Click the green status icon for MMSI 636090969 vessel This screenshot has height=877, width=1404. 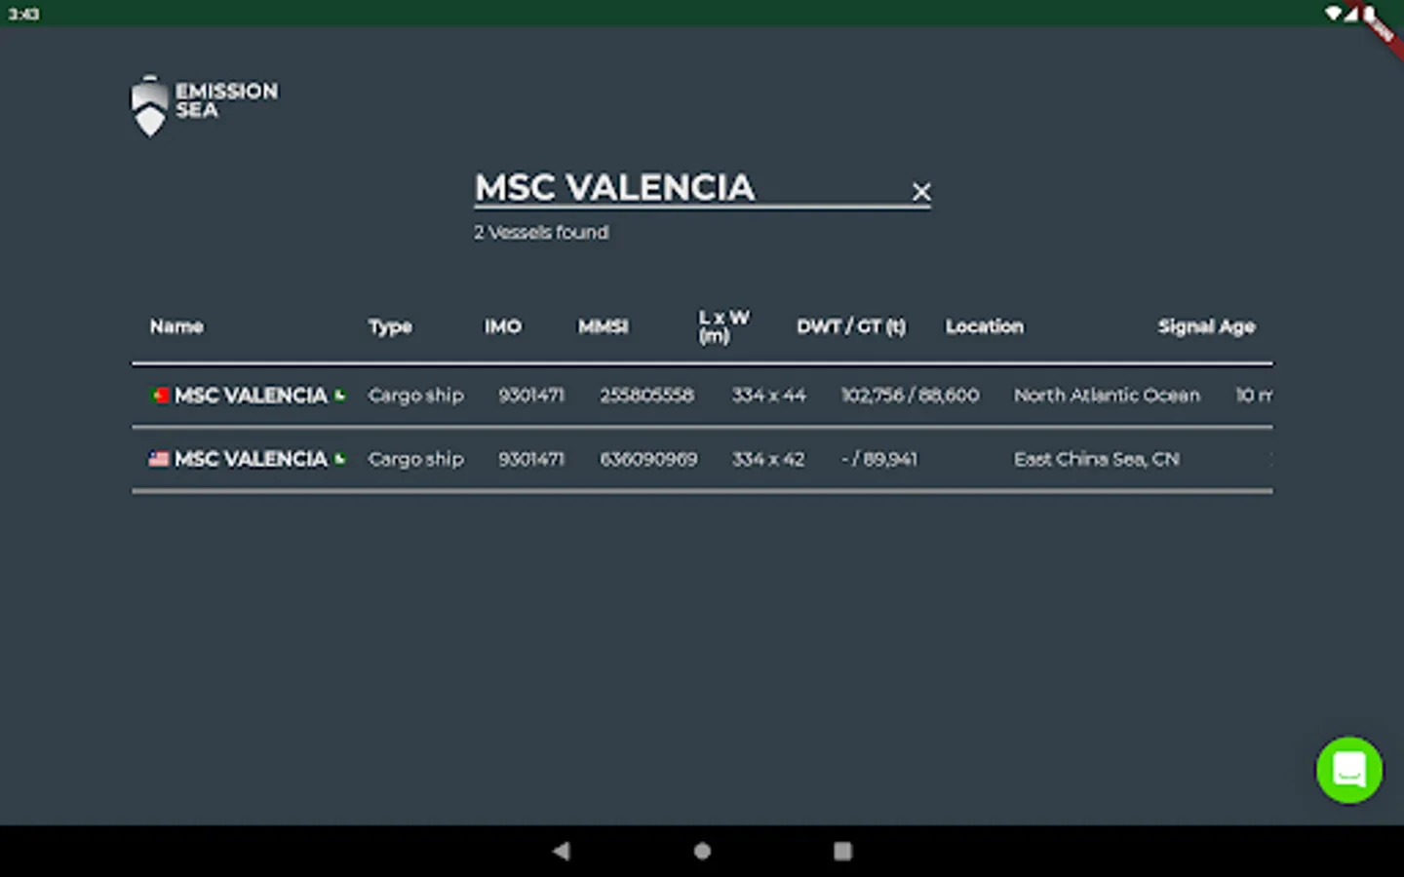(339, 458)
